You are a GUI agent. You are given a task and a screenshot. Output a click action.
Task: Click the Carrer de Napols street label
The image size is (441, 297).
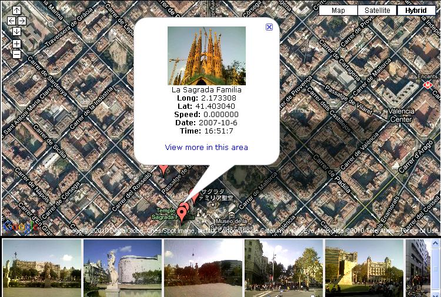pyautogui.click(x=32, y=186)
